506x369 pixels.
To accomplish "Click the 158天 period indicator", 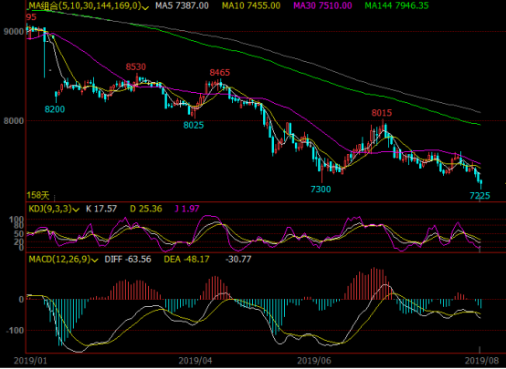I will [38, 195].
